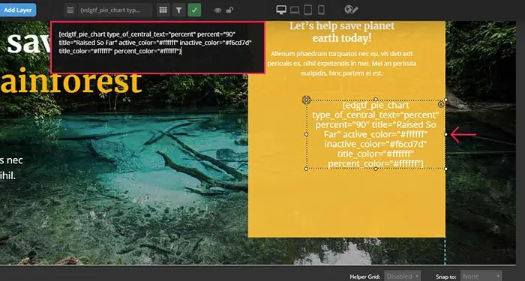Open the hamburger layer list menu
Image resolution: width=525 pixels, height=281 pixels.
click(x=70, y=10)
